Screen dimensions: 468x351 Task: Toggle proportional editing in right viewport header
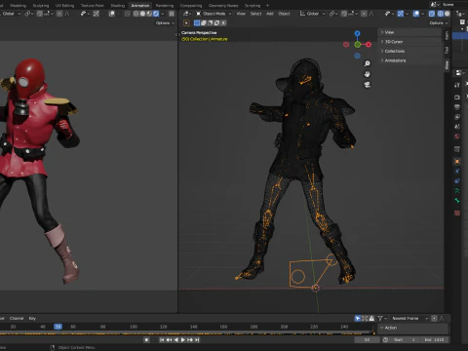tap(364, 14)
